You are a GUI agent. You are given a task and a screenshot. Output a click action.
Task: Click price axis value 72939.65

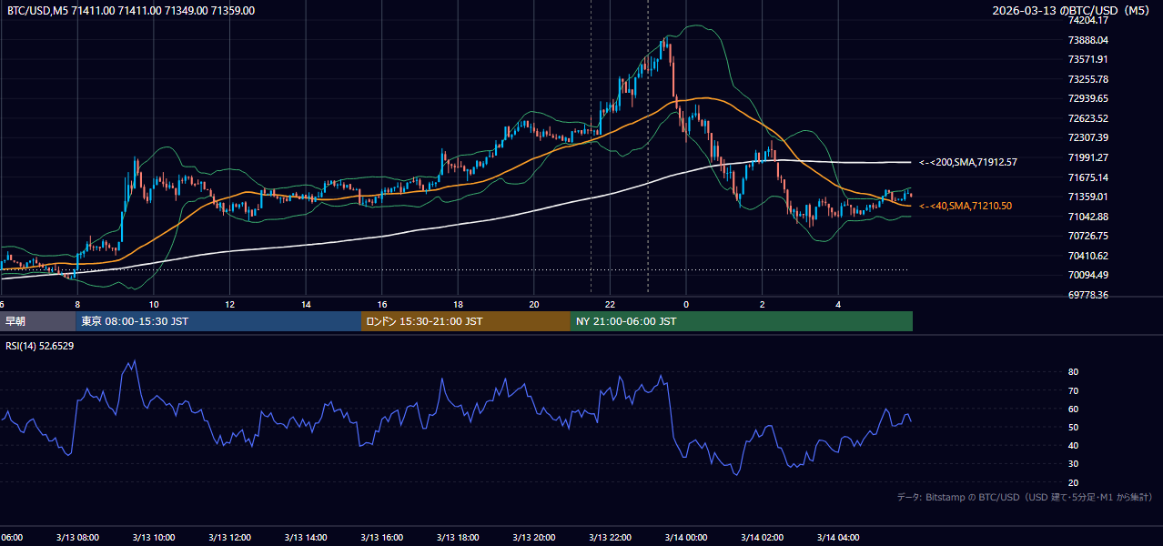click(1088, 98)
